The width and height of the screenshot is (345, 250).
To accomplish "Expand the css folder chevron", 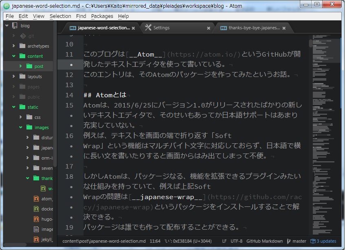I will coord(21,117).
